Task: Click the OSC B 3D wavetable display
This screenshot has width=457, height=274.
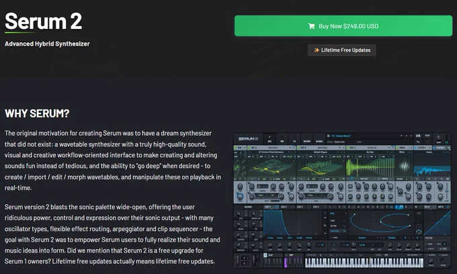Action: (x=321, y=167)
